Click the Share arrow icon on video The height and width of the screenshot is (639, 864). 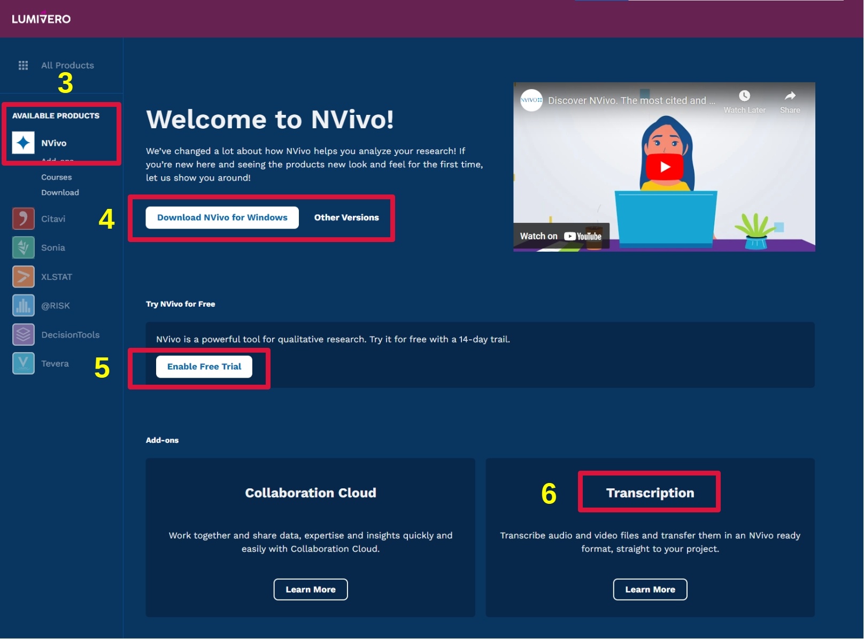tap(790, 96)
